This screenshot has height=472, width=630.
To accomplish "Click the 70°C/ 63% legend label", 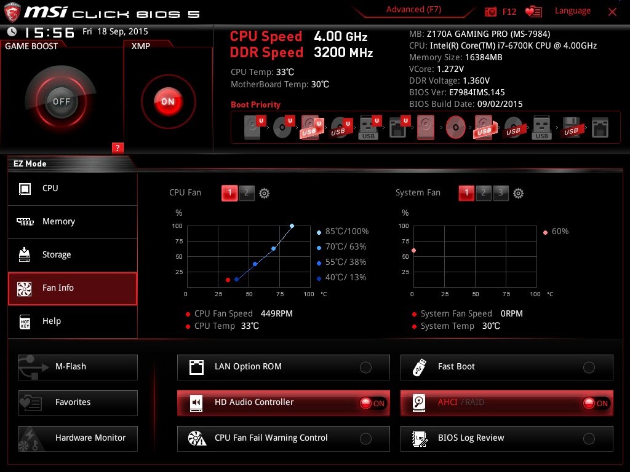I will [346, 247].
